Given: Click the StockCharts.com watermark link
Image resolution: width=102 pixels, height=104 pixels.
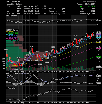Looking at the screenshot, I should pyautogui.click(x=90, y=2).
